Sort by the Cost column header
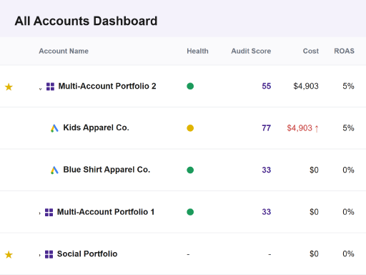366x275 pixels. click(x=311, y=51)
